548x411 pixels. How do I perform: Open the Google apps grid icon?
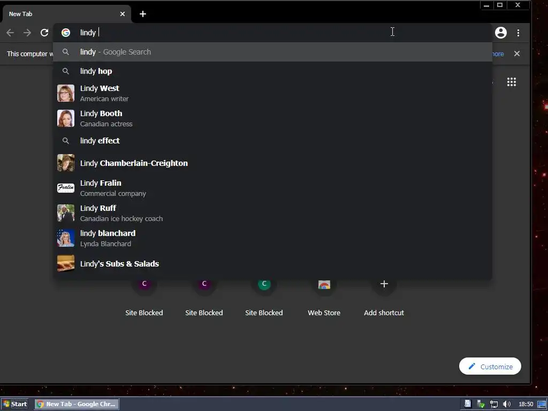(x=511, y=82)
